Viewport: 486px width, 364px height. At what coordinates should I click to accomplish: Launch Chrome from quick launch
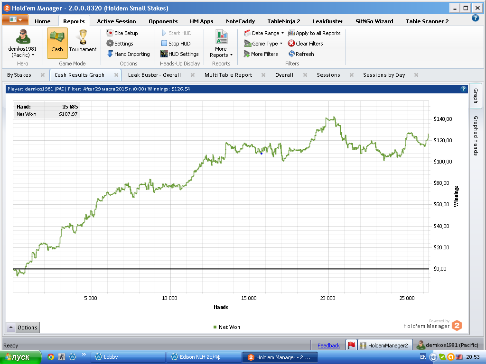tap(51, 357)
